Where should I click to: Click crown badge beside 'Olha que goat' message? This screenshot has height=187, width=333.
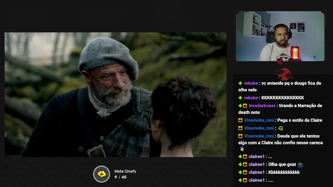(x=245, y=164)
